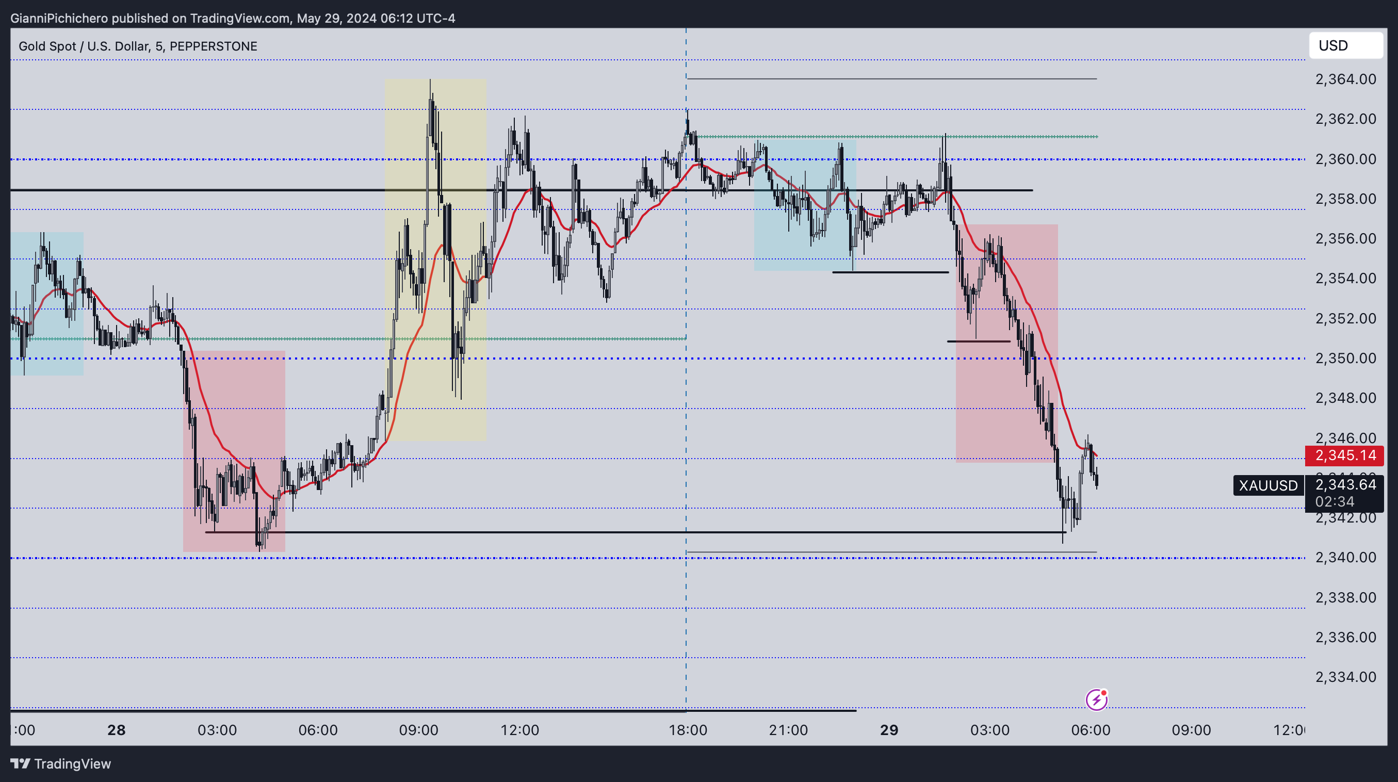The image size is (1398, 782).
Task: Click the 18:00 time axis label
Action: (x=687, y=730)
